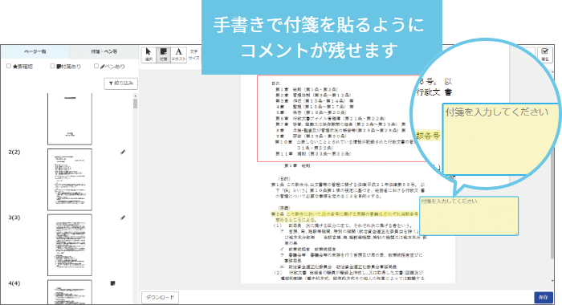562x305 pixels.
Task: Click the pen icon beside page 3(3)
Action: click(x=123, y=218)
